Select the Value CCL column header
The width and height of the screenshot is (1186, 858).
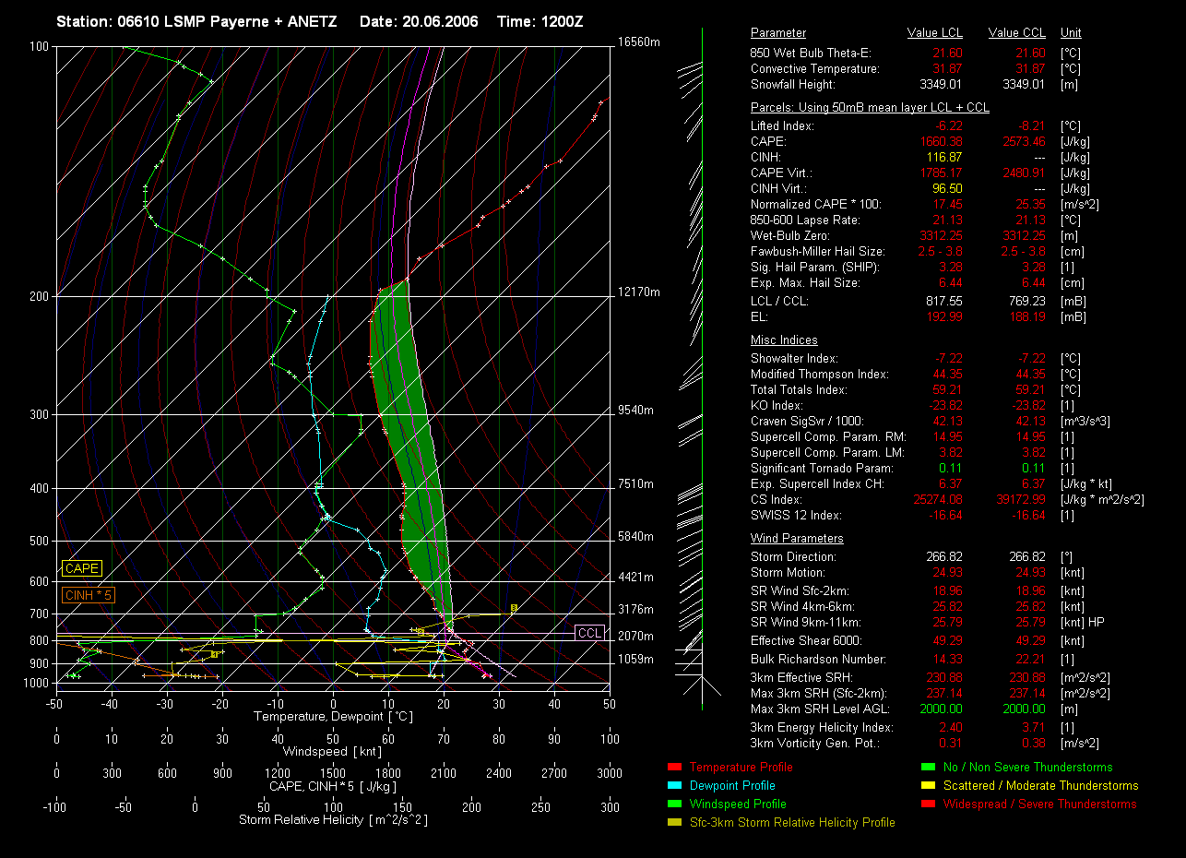tap(1016, 33)
